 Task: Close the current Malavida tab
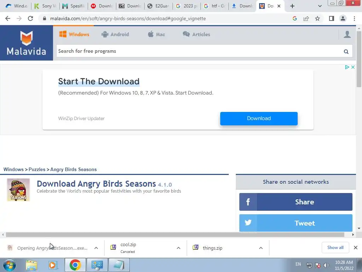click(279, 6)
